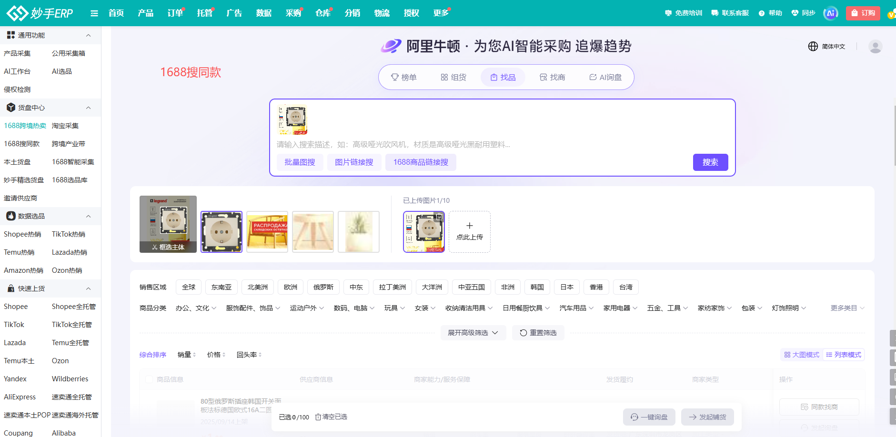Screen dimensions: 896x437
Task: Select 欧洲 sales region
Action: [x=291, y=287]
